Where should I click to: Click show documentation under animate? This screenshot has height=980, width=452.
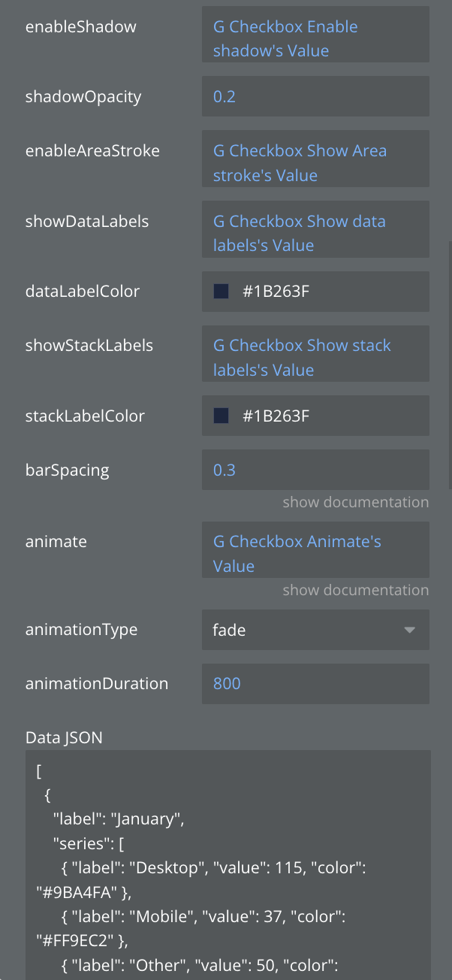(355, 590)
